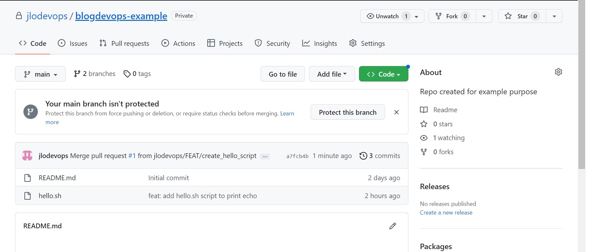589x252 pixels.
Task: Open the README.md file
Action: click(57, 178)
